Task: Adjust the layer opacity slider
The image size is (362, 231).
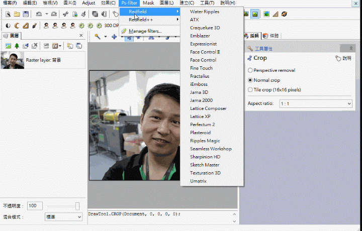Action: 77,206
